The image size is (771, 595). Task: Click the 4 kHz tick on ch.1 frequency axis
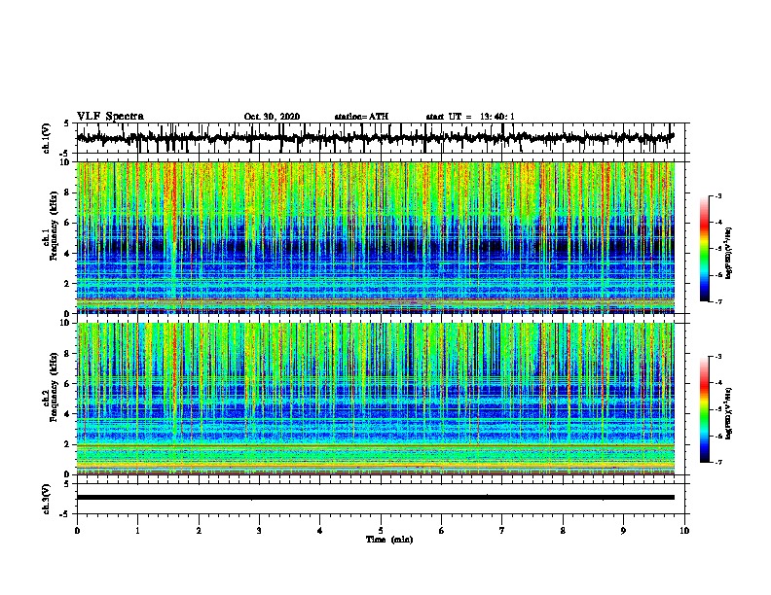point(68,254)
